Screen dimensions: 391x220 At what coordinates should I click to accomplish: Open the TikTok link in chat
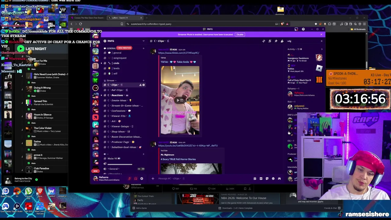pyautogui.click(x=179, y=53)
